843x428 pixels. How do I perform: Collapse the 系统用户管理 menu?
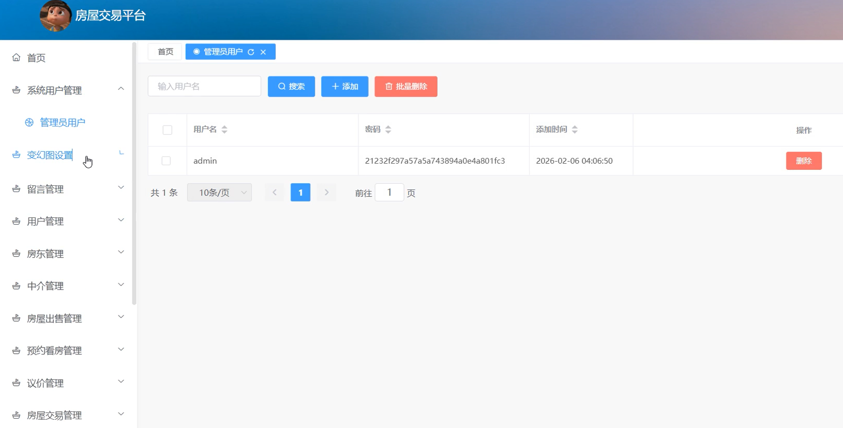pyautogui.click(x=121, y=89)
